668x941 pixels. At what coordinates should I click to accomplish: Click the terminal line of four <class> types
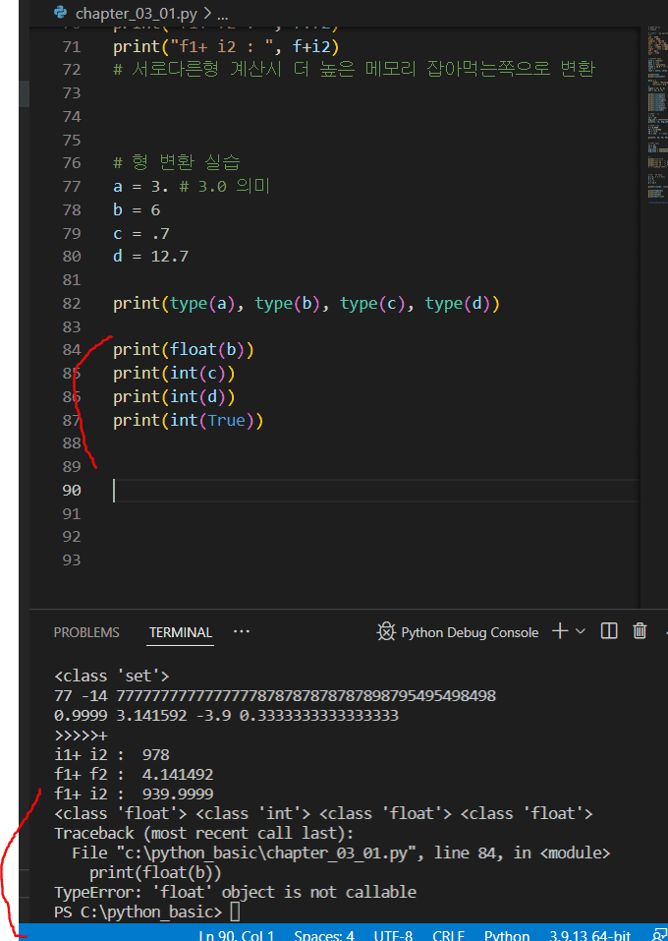[323, 814]
